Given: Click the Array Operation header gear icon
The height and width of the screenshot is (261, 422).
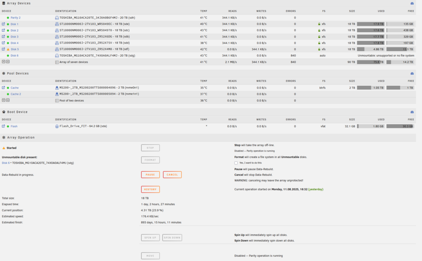Looking at the screenshot, I should 4,137.
